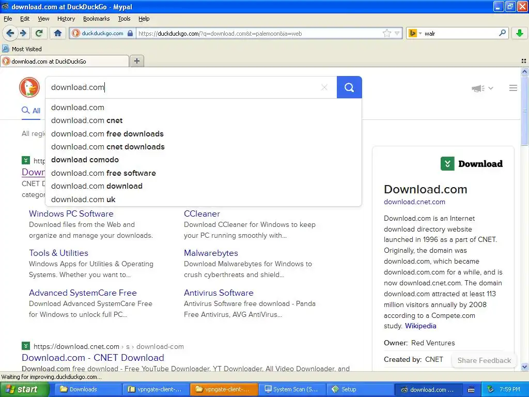Open the Wikipedia source link
Screen dimensions: 529x397
click(421, 326)
